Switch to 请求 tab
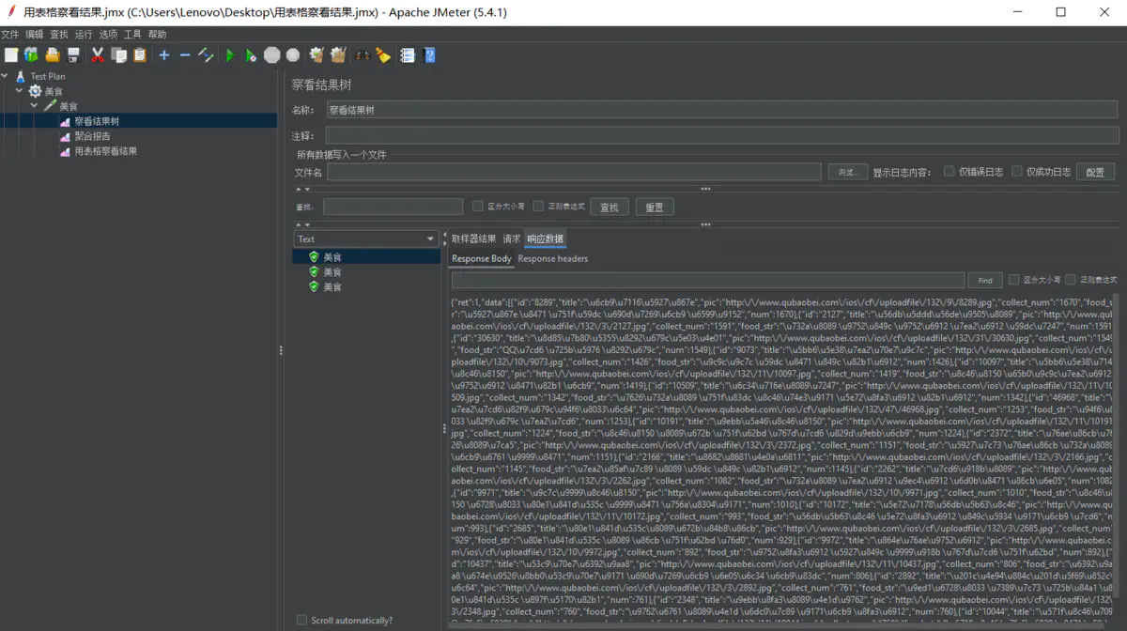 tap(511, 239)
